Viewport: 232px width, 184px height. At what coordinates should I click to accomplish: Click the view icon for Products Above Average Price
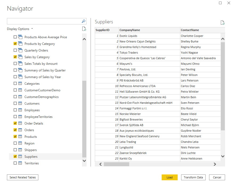(x=20, y=37)
